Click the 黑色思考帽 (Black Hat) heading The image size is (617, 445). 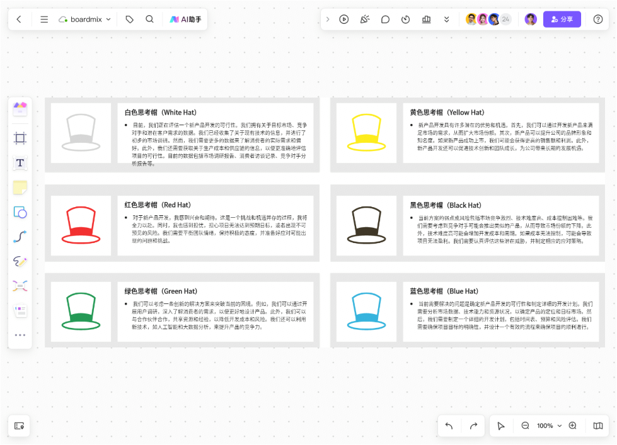click(446, 205)
